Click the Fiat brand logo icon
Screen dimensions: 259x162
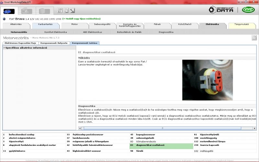pyautogui.click(x=4, y=19)
